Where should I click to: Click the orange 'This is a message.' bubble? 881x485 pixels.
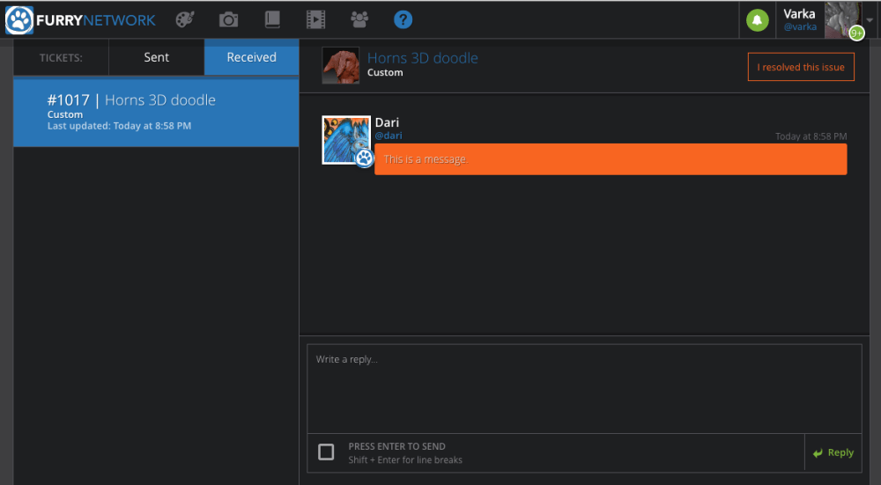[611, 159]
